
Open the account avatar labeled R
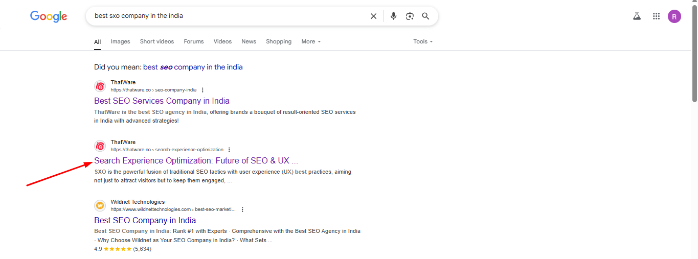point(674,16)
